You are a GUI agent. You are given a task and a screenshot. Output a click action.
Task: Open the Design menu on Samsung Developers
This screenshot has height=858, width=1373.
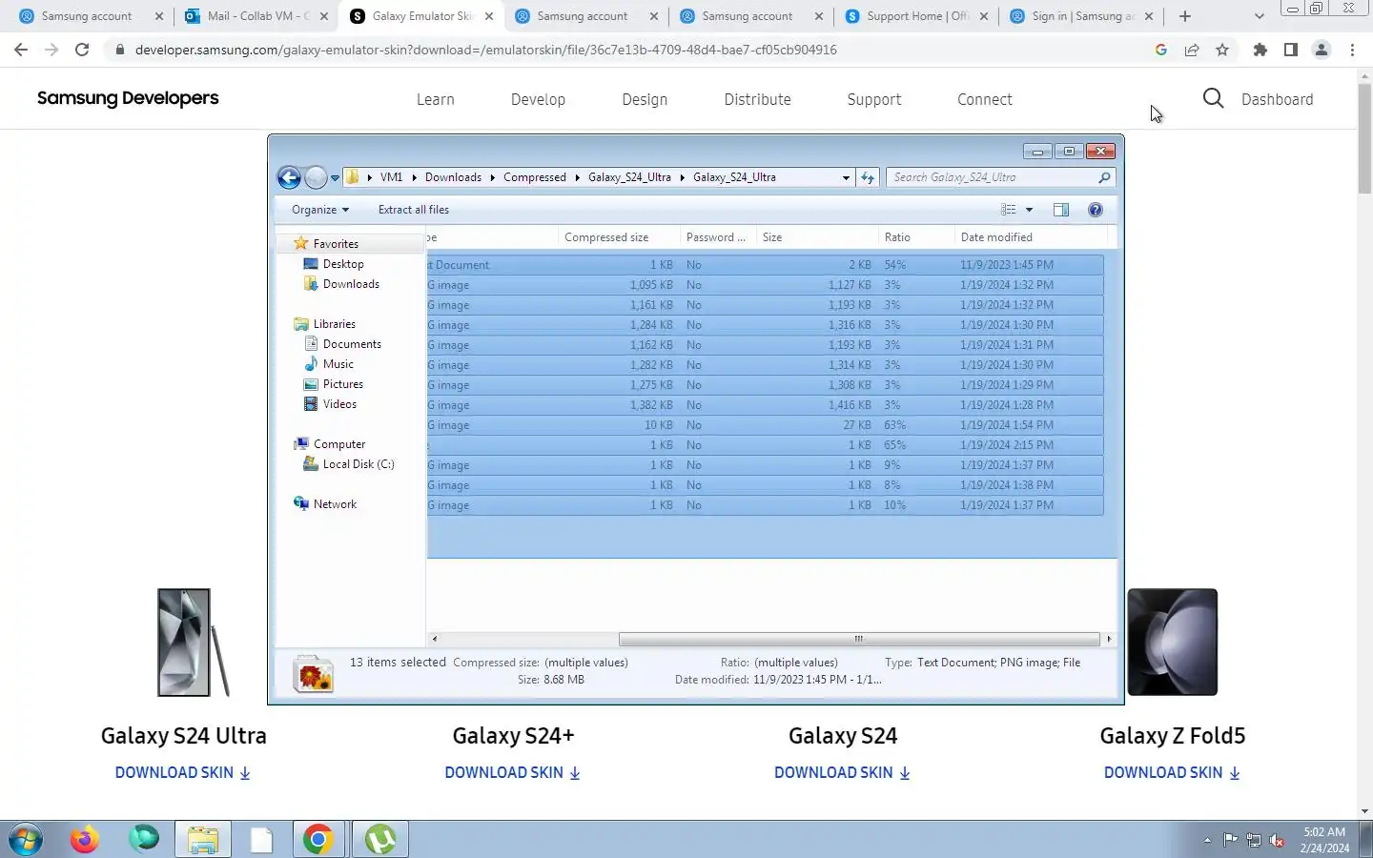point(645,99)
